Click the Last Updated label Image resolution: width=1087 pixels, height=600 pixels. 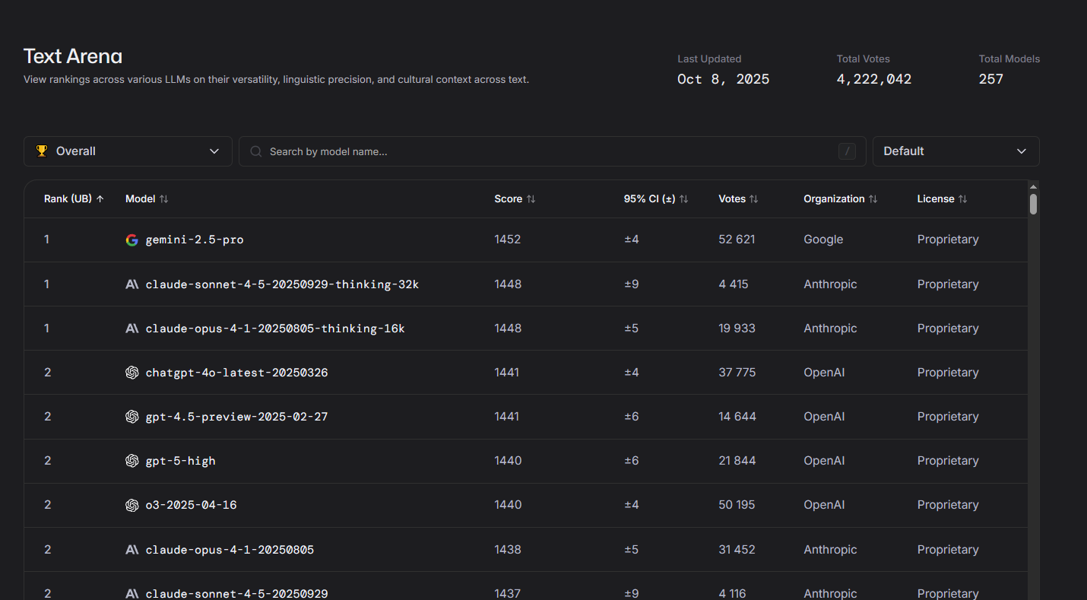pyautogui.click(x=709, y=59)
